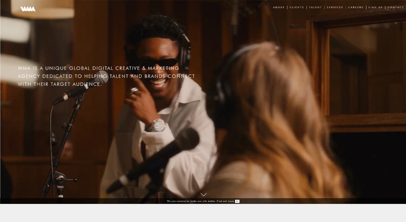Visit the CAREERS page
This screenshot has width=406, height=222.
click(x=356, y=7)
